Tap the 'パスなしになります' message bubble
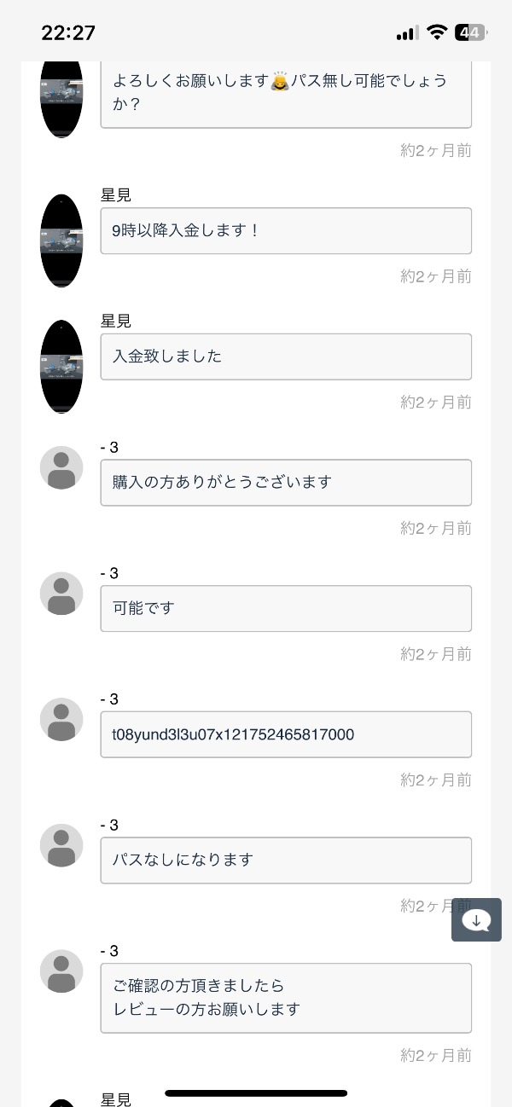The image size is (512, 1107). [286, 860]
